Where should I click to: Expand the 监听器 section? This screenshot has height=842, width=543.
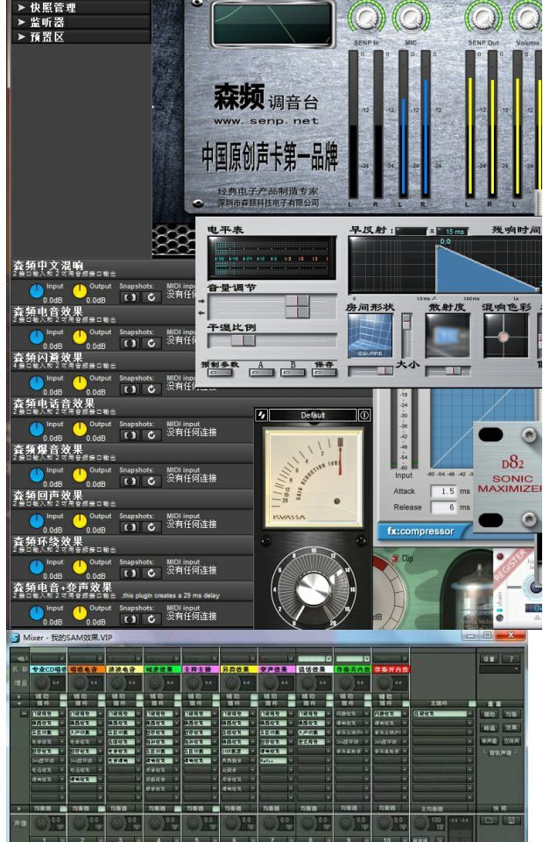coord(81,22)
